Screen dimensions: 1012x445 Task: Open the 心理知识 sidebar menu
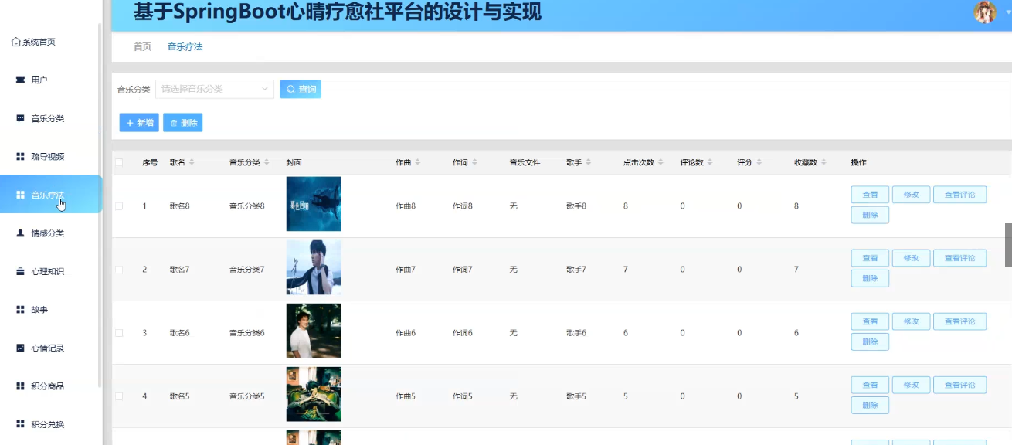pos(50,271)
